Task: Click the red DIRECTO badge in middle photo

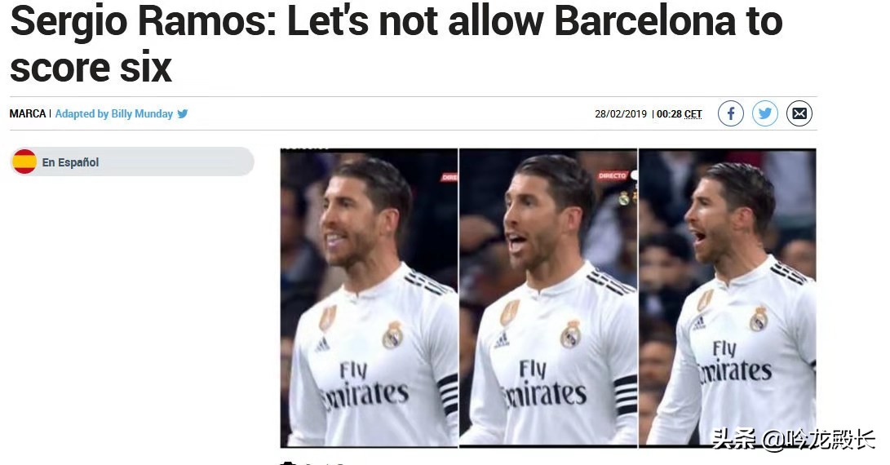Action: [x=612, y=176]
